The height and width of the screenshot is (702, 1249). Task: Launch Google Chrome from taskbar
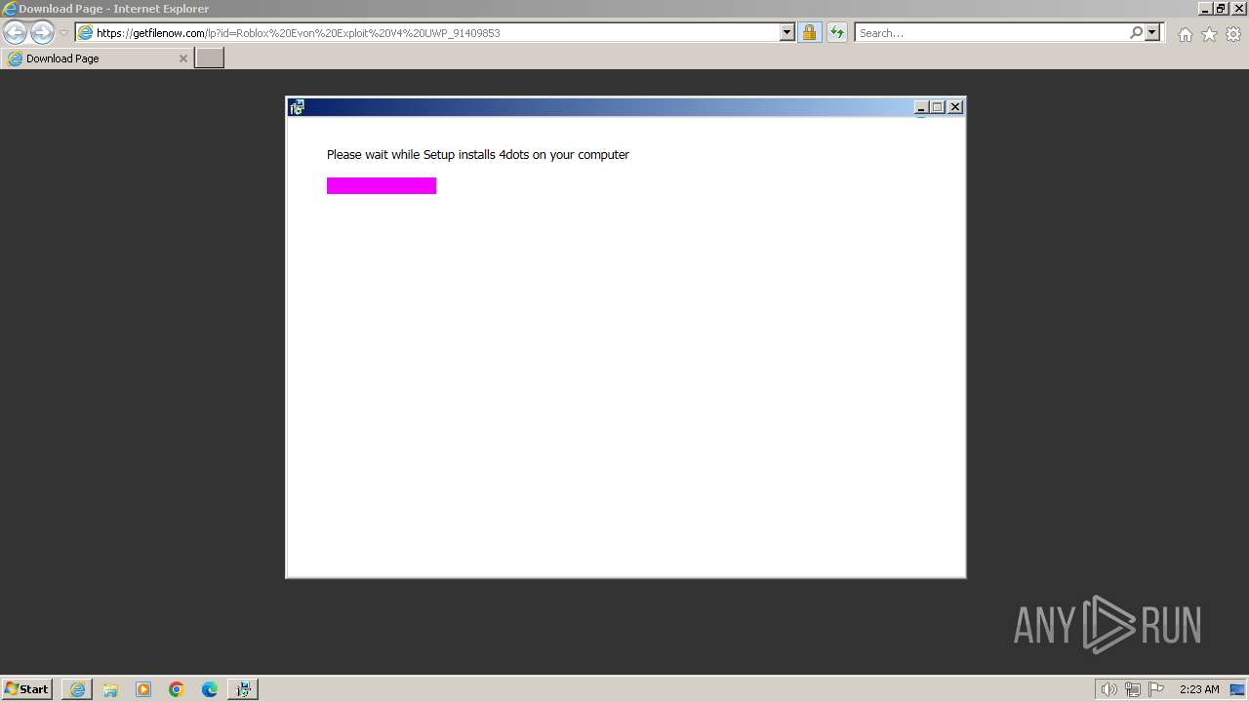pyautogui.click(x=177, y=689)
